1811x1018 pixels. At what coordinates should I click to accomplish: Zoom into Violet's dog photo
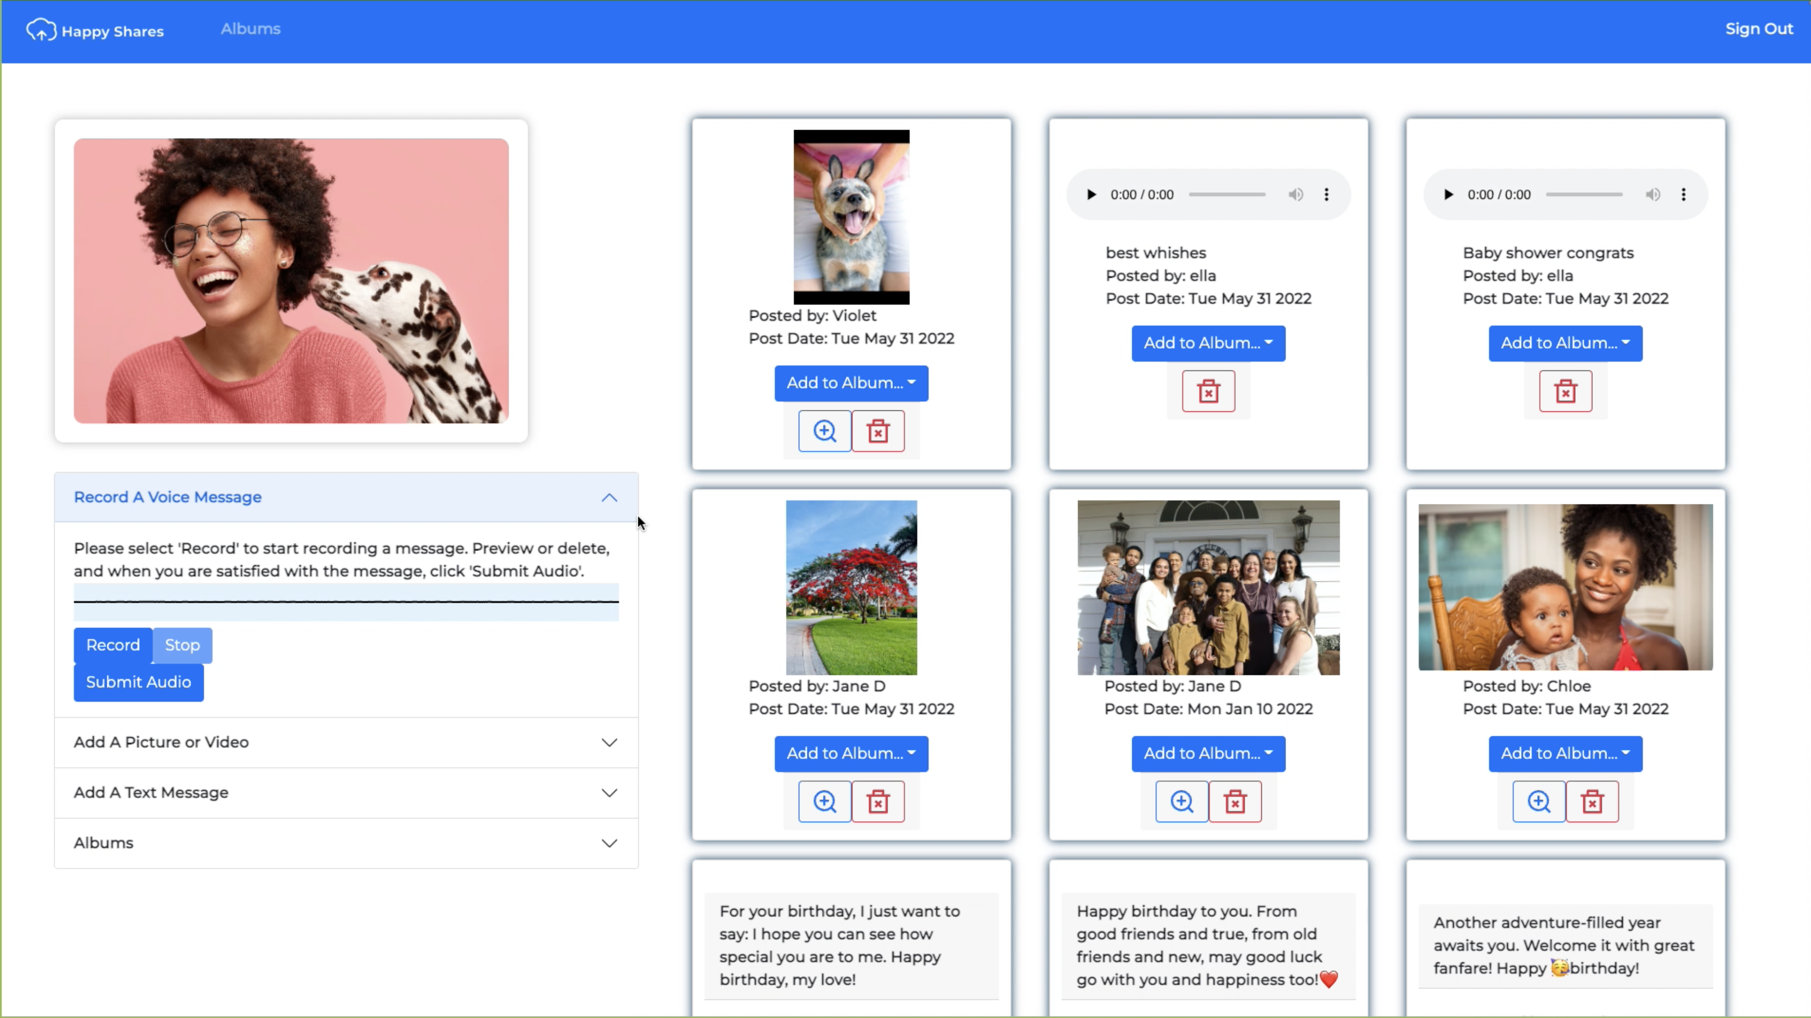click(x=825, y=431)
